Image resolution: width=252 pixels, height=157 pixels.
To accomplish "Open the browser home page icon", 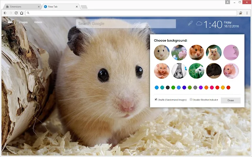I will [22, 13].
